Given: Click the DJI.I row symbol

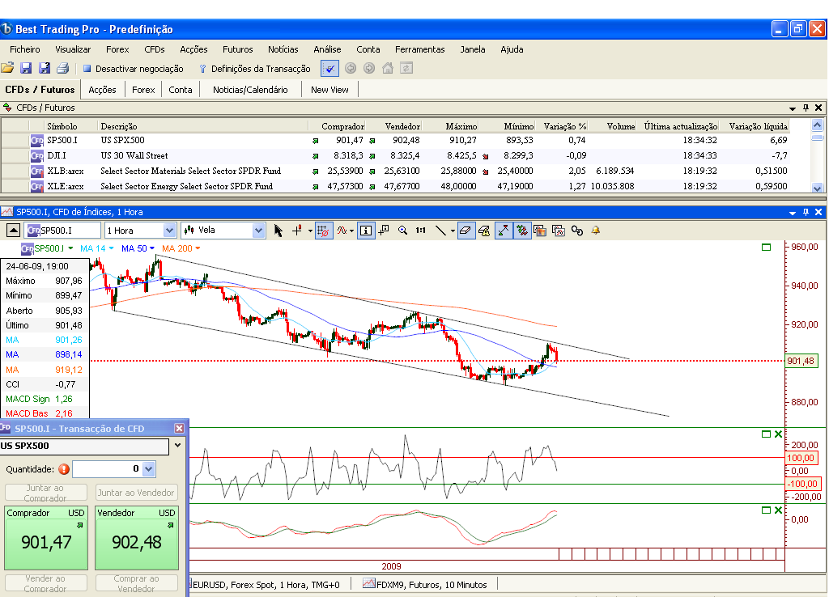Looking at the screenshot, I should [57, 155].
